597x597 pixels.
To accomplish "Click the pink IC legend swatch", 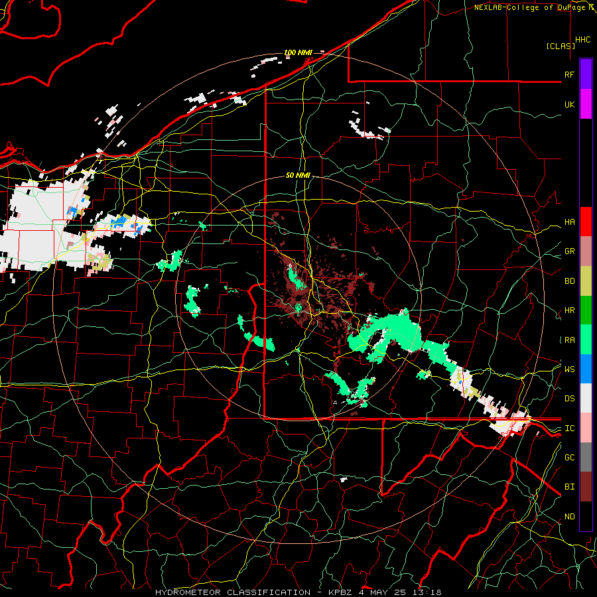I will coord(586,428).
